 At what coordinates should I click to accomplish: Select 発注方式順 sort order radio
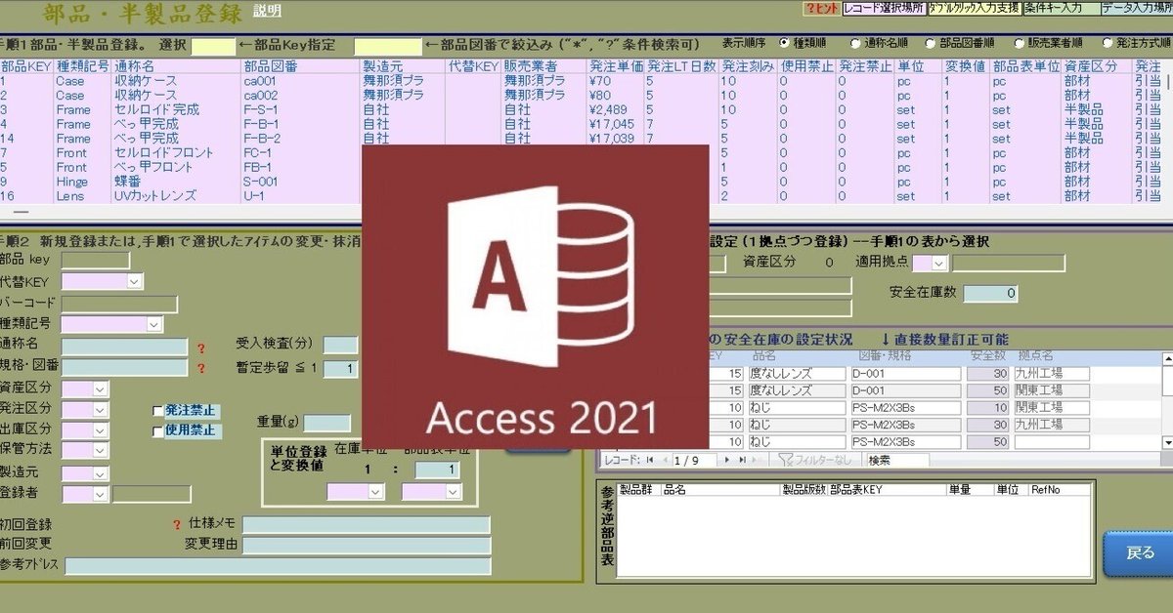(1107, 43)
